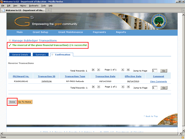Click the top Jump to Page field
The width and height of the screenshot is (185, 139).
(155, 71)
